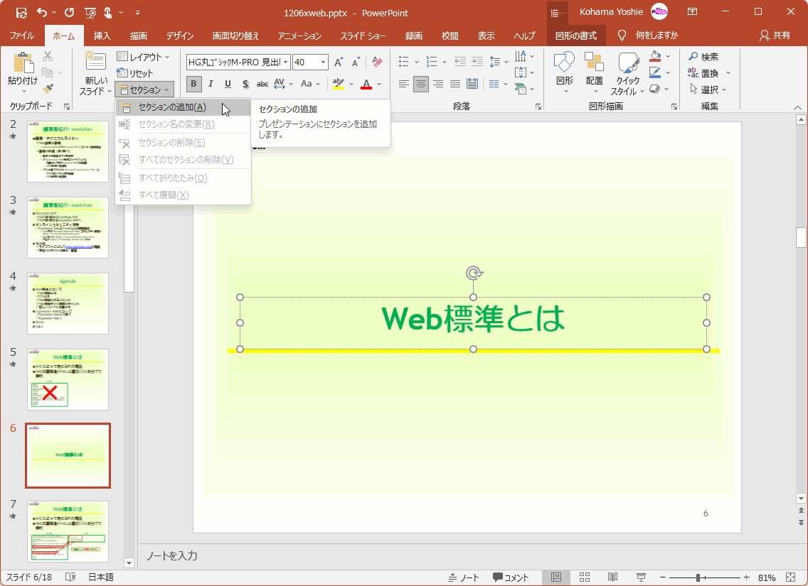Align text left

click(404, 84)
